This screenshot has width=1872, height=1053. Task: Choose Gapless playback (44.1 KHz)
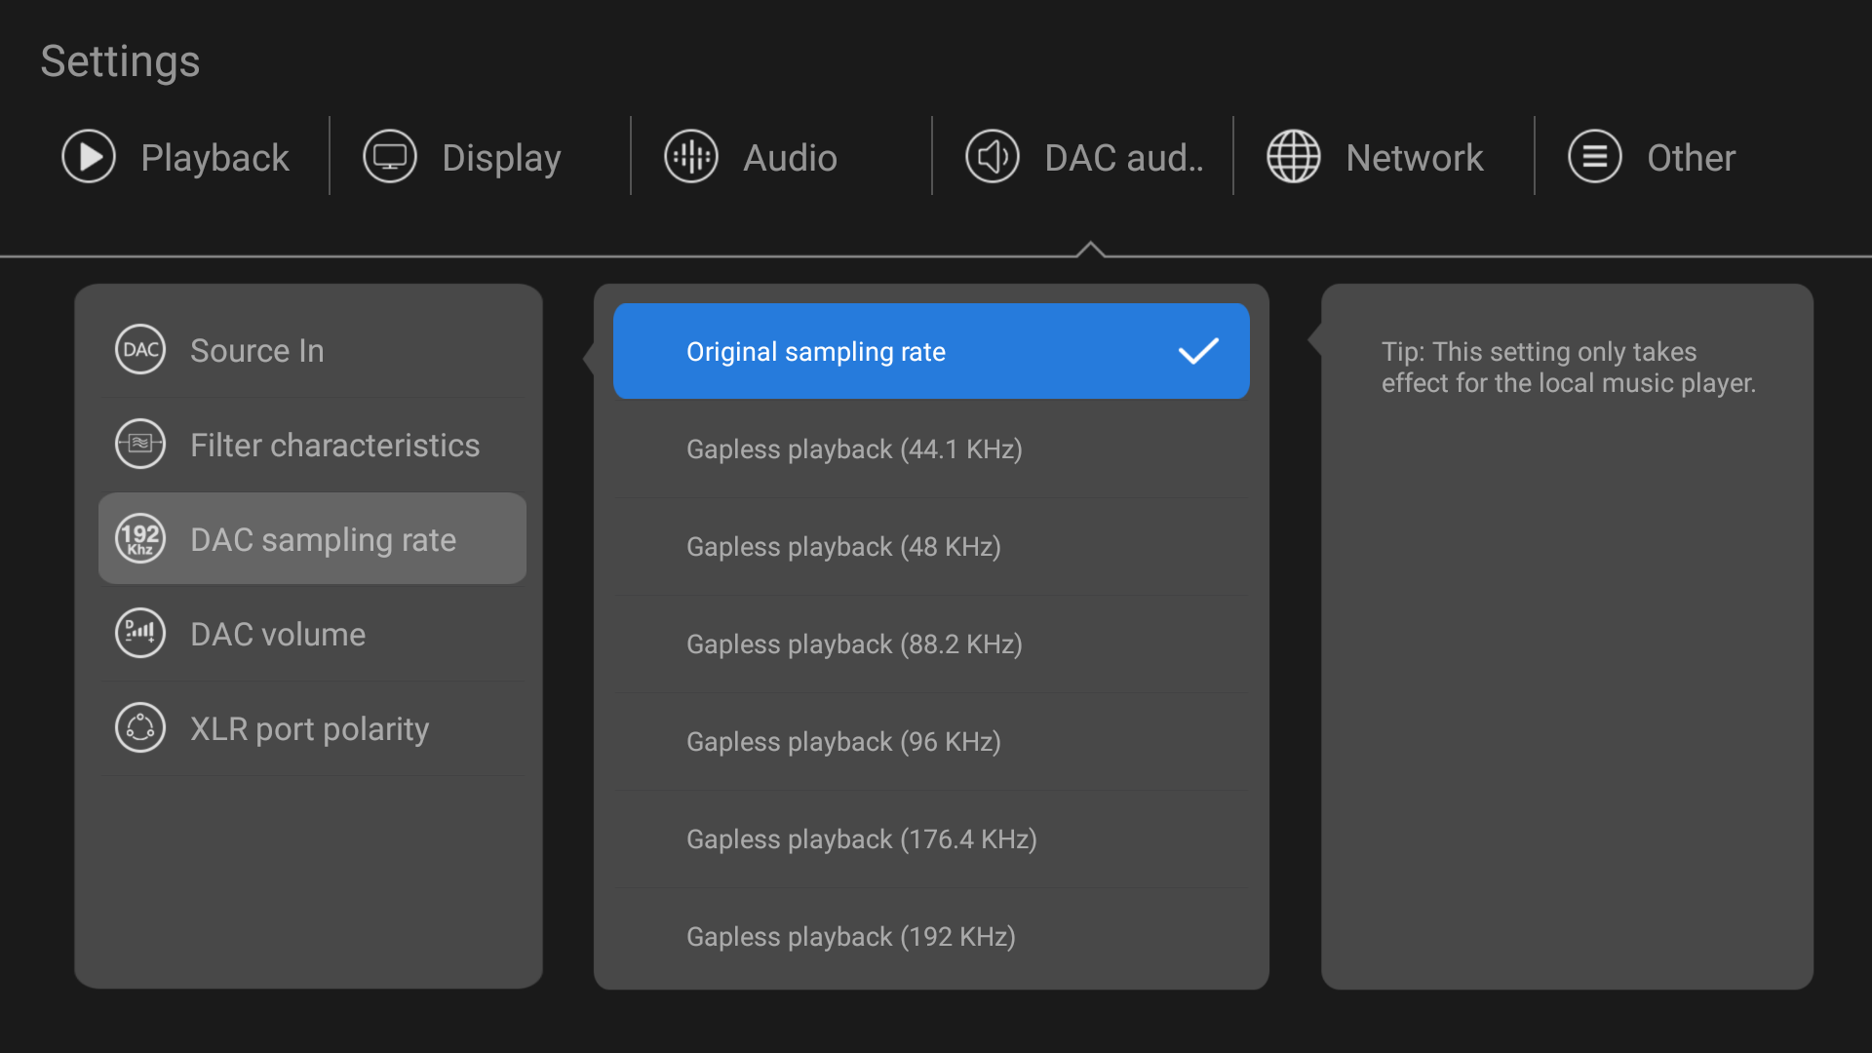931,449
